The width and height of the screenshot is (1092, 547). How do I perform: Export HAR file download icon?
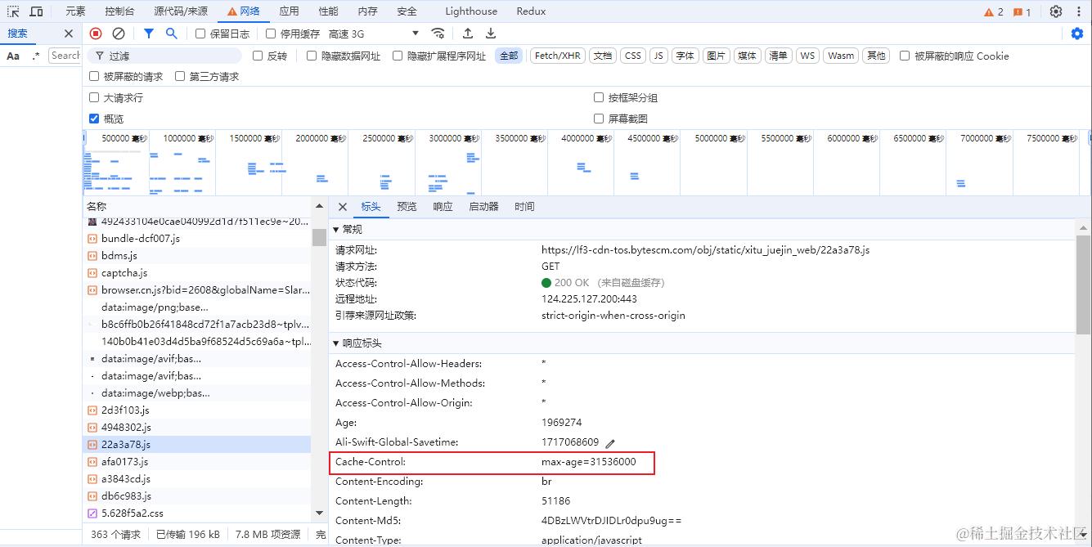[x=491, y=34]
